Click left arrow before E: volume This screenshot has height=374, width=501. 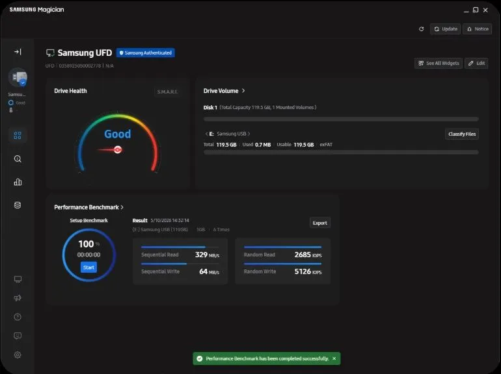click(x=206, y=134)
